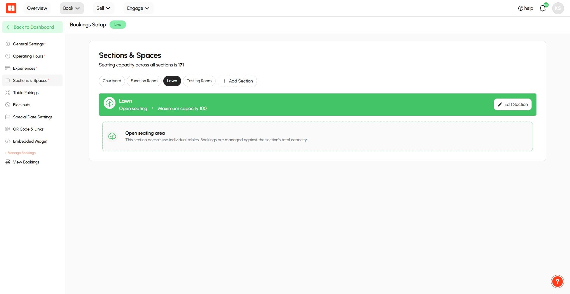The image size is (570, 294).
Task: Select the Function Room section tab
Action: [144, 81]
